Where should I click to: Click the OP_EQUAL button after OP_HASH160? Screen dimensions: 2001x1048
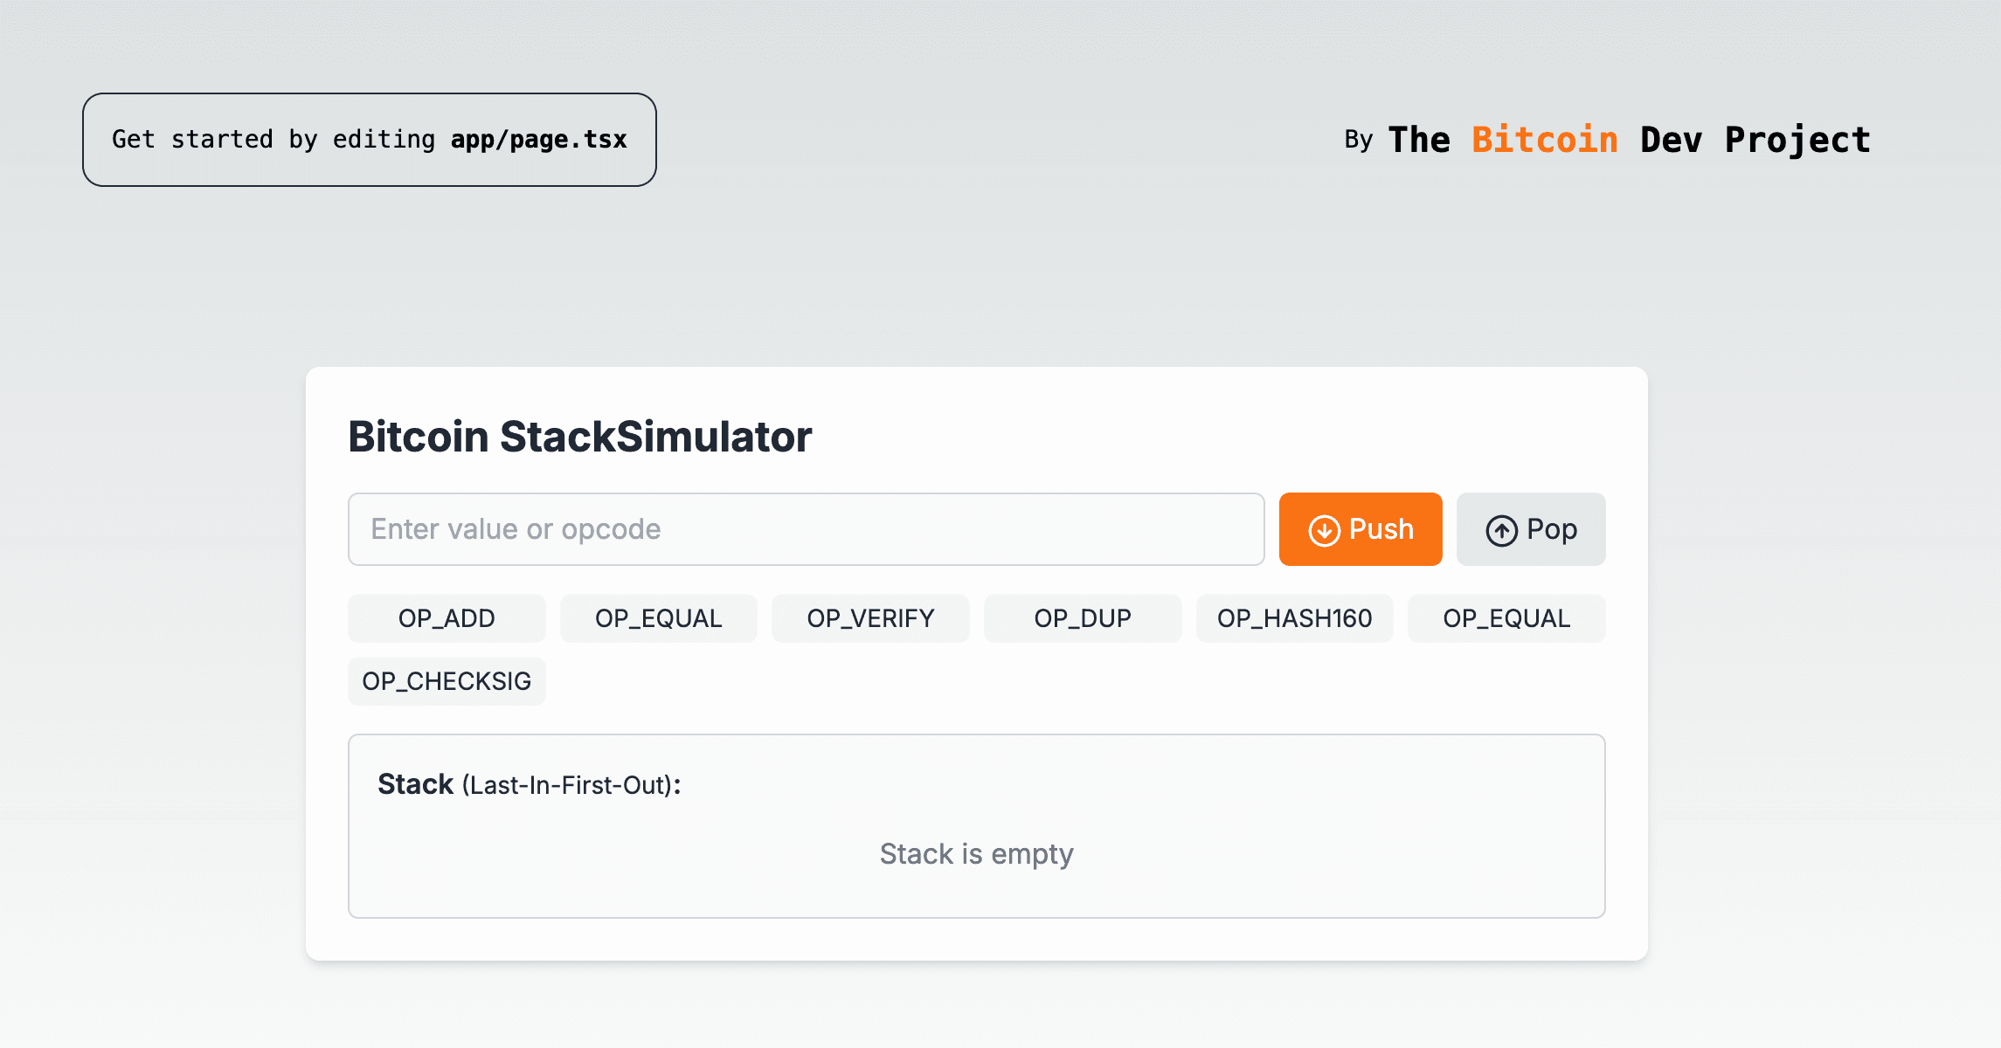click(1506, 618)
